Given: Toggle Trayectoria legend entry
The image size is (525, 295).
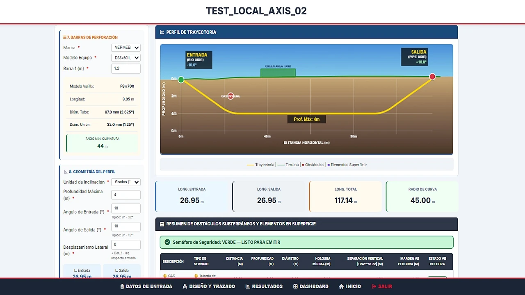Looking at the screenshot, I should coord(260,165).
